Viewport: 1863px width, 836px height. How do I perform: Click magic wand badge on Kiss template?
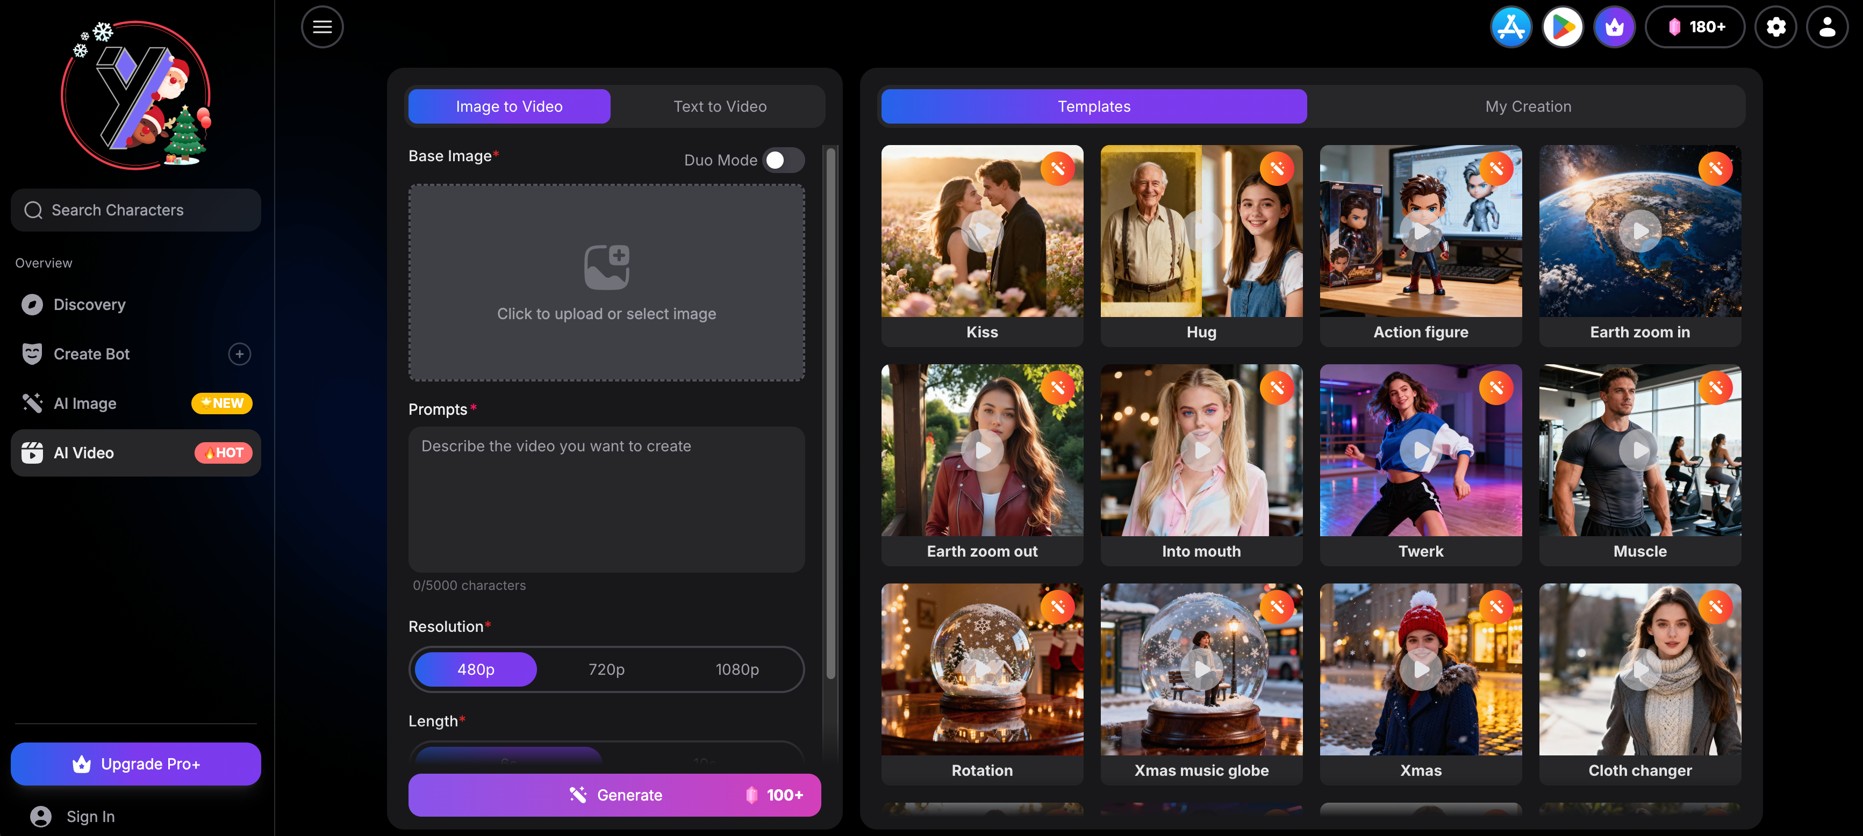click(1057, 169)
